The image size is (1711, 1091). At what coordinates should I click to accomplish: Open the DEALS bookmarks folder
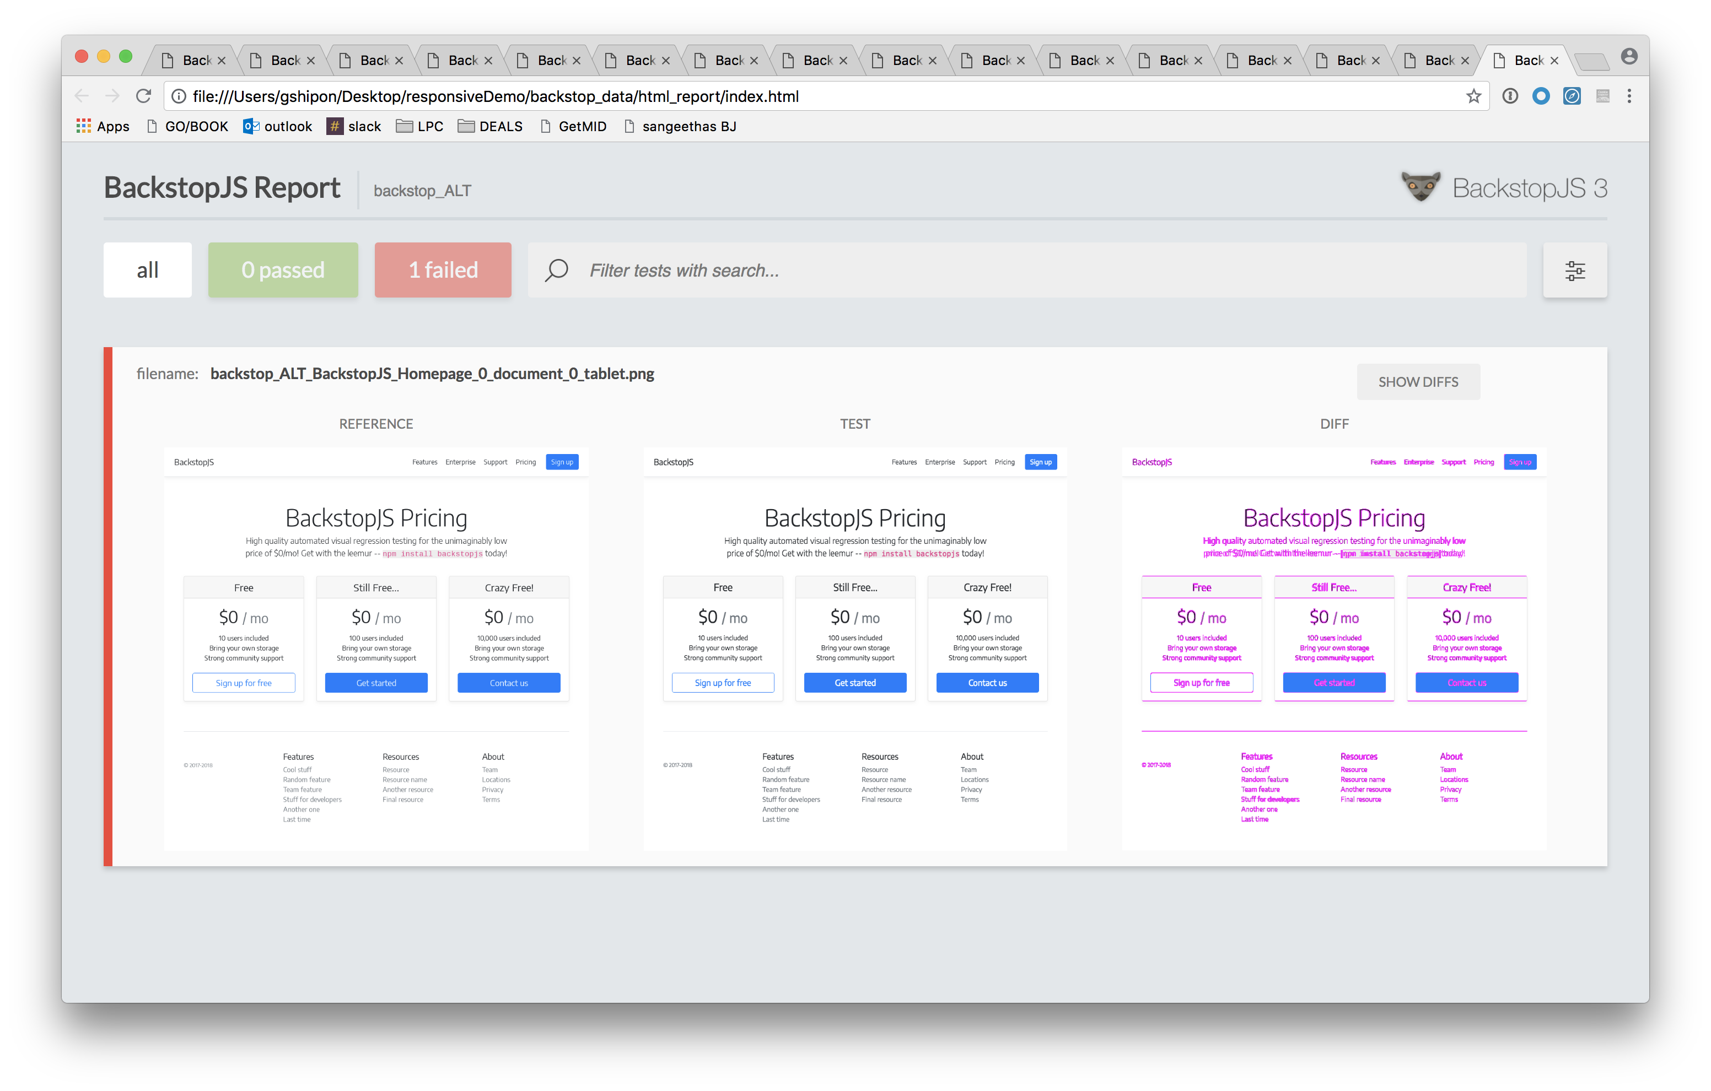tap(490, 126)
